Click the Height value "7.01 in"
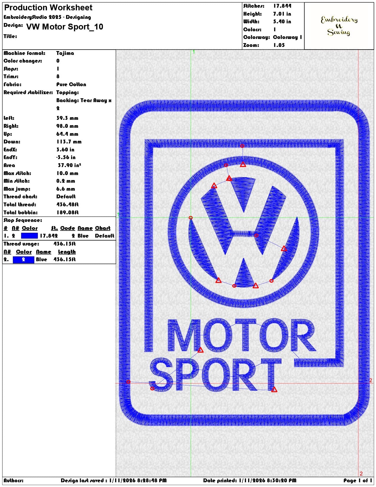The height and width of the screenshot is (487, 376). 282,14
